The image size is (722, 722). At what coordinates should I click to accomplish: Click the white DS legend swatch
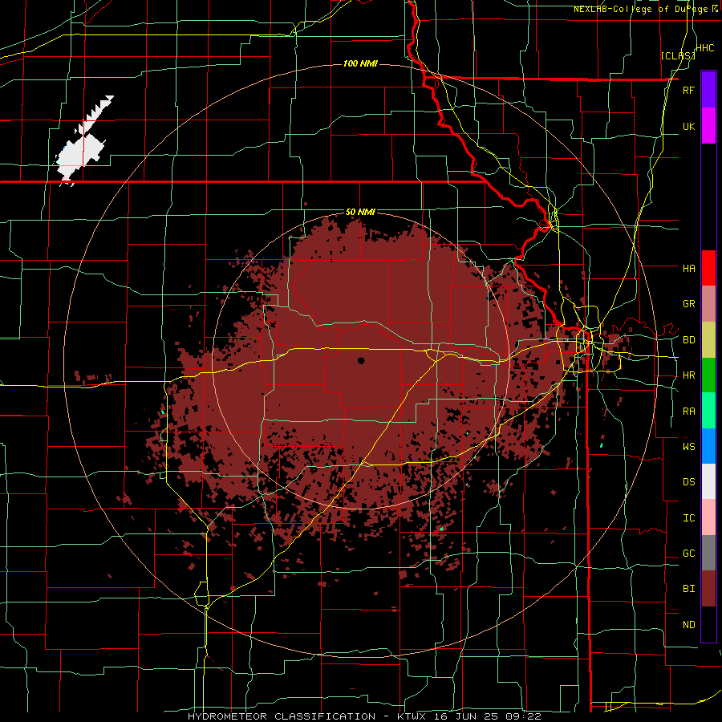[x=708, y=481]
